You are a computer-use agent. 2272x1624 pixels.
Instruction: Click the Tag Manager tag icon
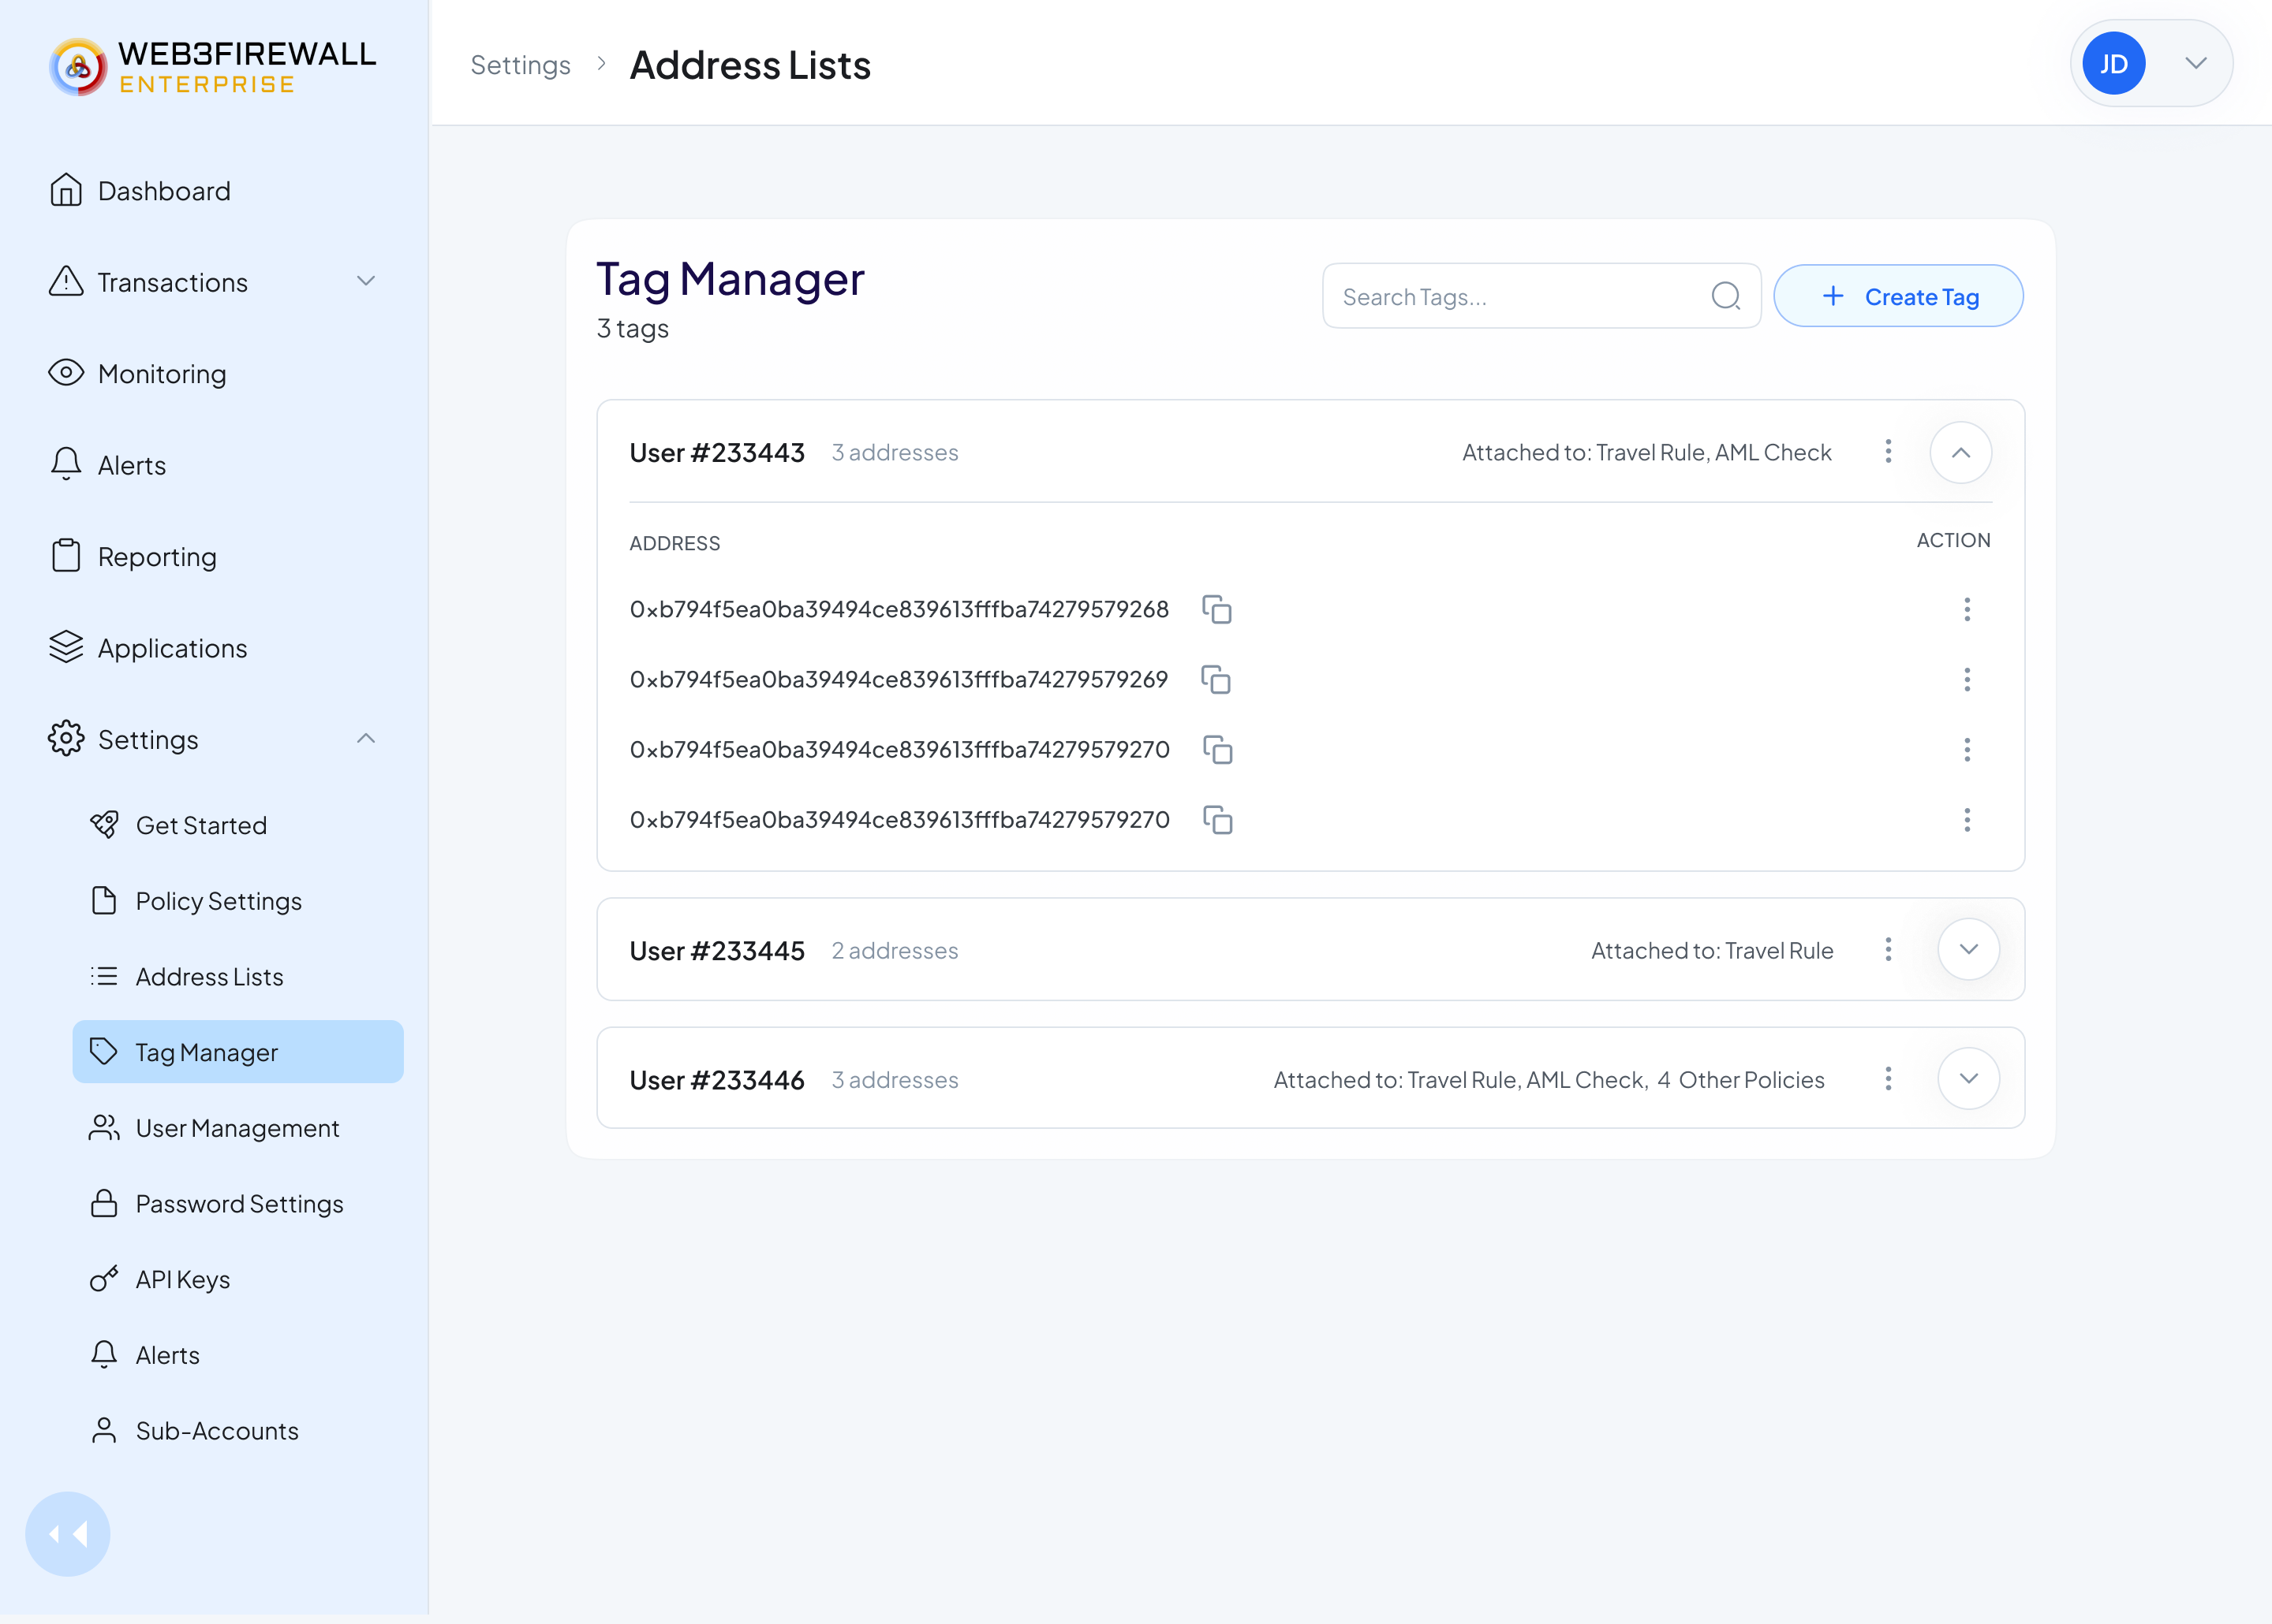click(x=104, y=1052)
